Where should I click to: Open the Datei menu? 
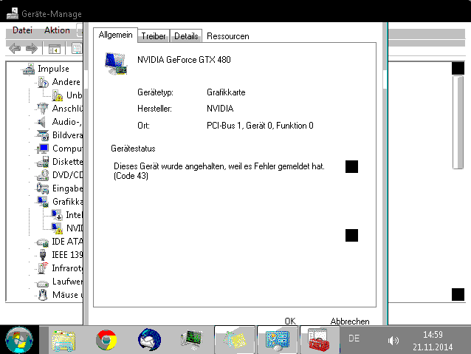pos(22,30)
